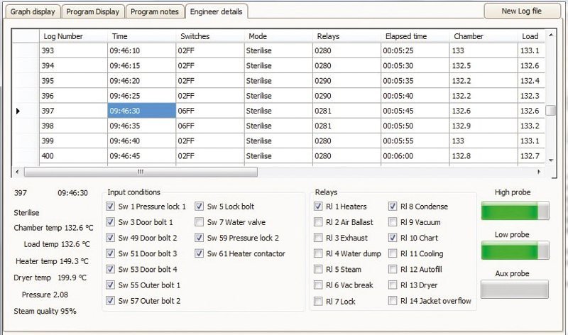The image size is (568, 335).
Task: Click the New Log file button
Action: 522,11
